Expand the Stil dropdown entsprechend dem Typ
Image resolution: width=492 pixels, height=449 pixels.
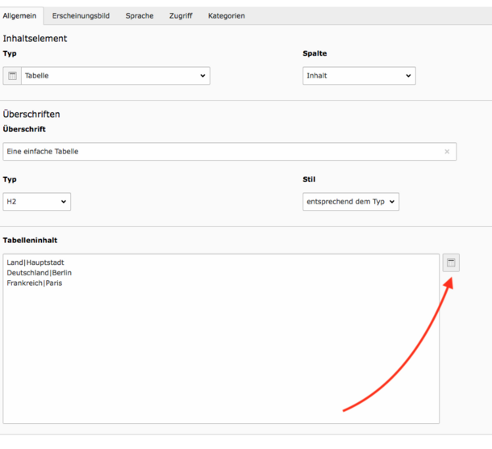coord(351,202)
